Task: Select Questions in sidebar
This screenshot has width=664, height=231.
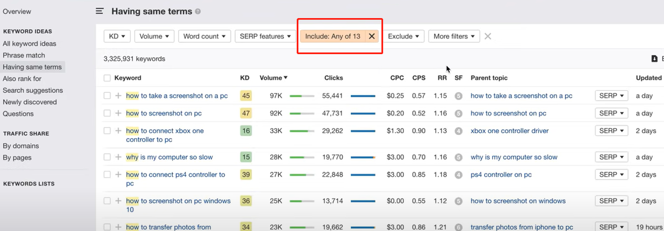Action: coord(18,114)
